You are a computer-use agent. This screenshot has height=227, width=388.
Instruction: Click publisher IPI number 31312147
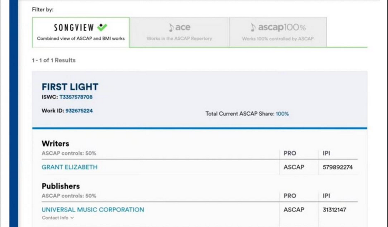(334, 210)
